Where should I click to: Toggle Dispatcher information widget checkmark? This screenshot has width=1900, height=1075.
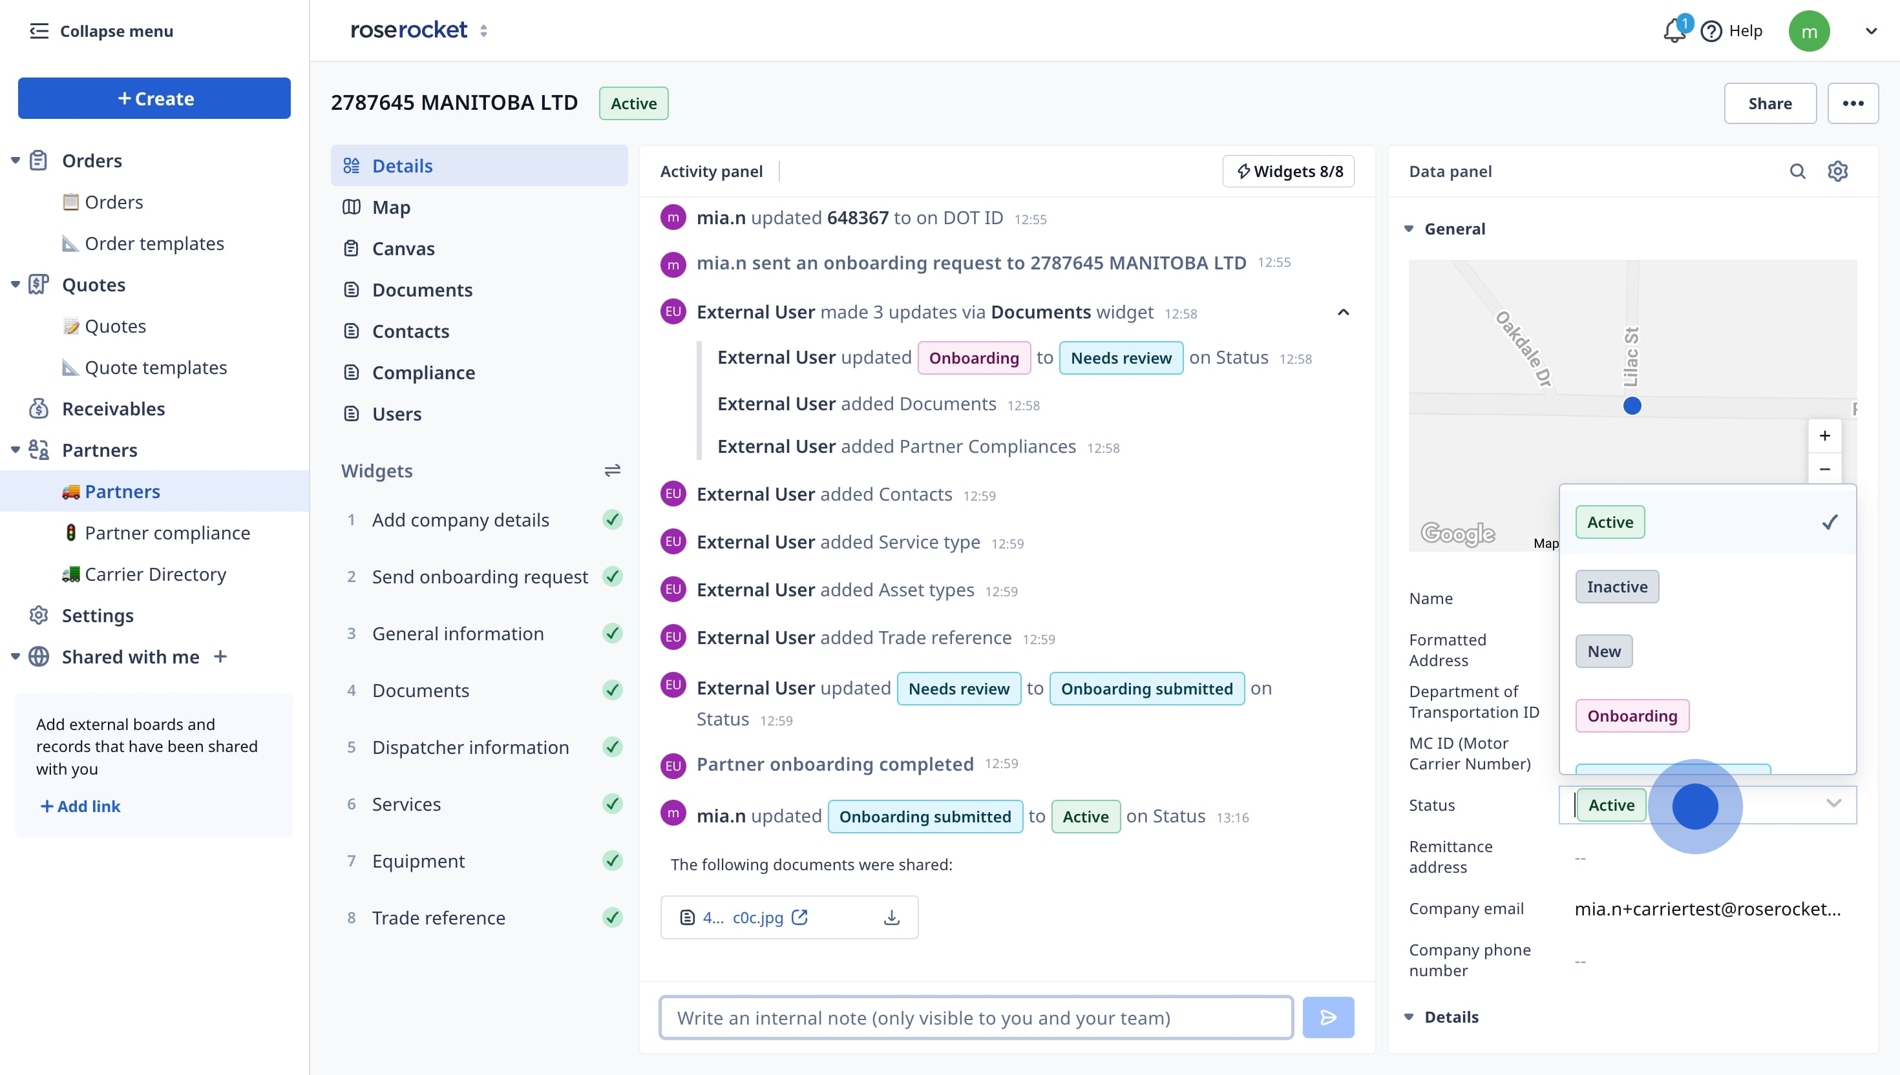pyautogui.click(x=612, y=747)
